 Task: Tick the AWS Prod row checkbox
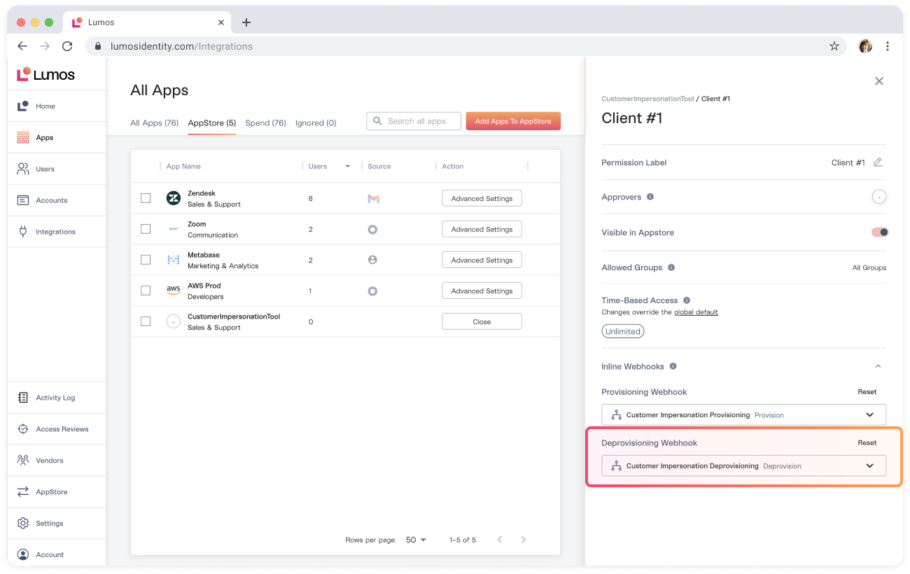(146, 290)
